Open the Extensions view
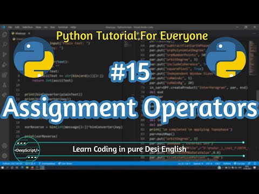Screen dimensions: 259x194 tap(5, 74)
